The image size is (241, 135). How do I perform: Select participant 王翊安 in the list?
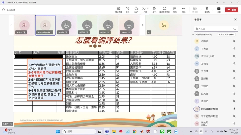(x=215, y=86)
